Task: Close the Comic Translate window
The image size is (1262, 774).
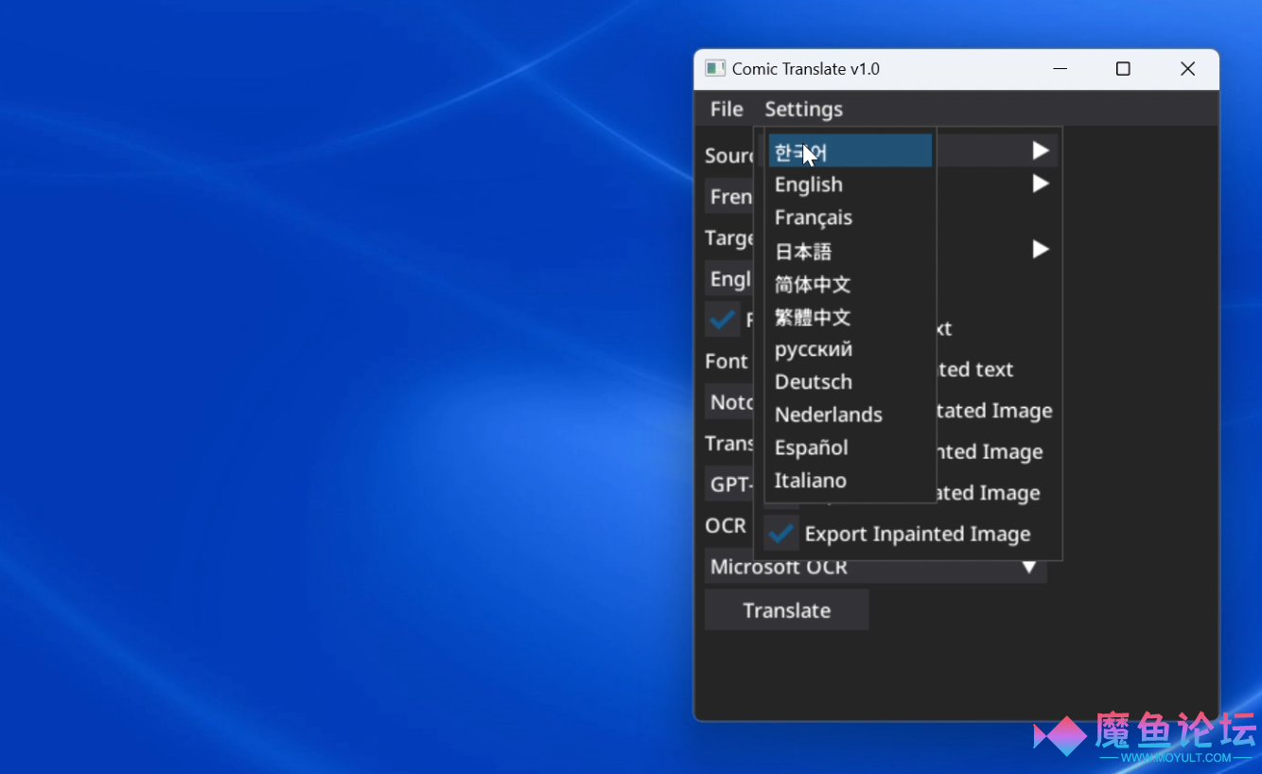Action: (x=1187, y=69)
